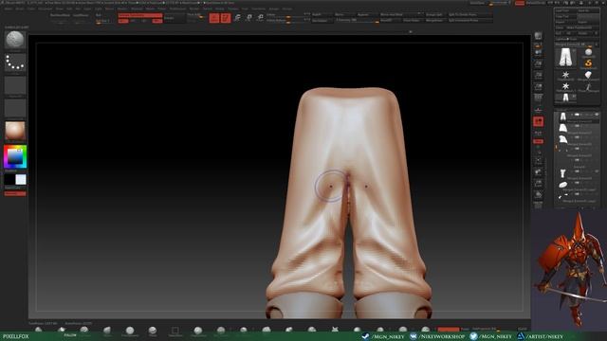Toggle the eye icon on the torso subtool row
Image resolution: width=607 pixels, height=341 pixels.
[597, 170]
